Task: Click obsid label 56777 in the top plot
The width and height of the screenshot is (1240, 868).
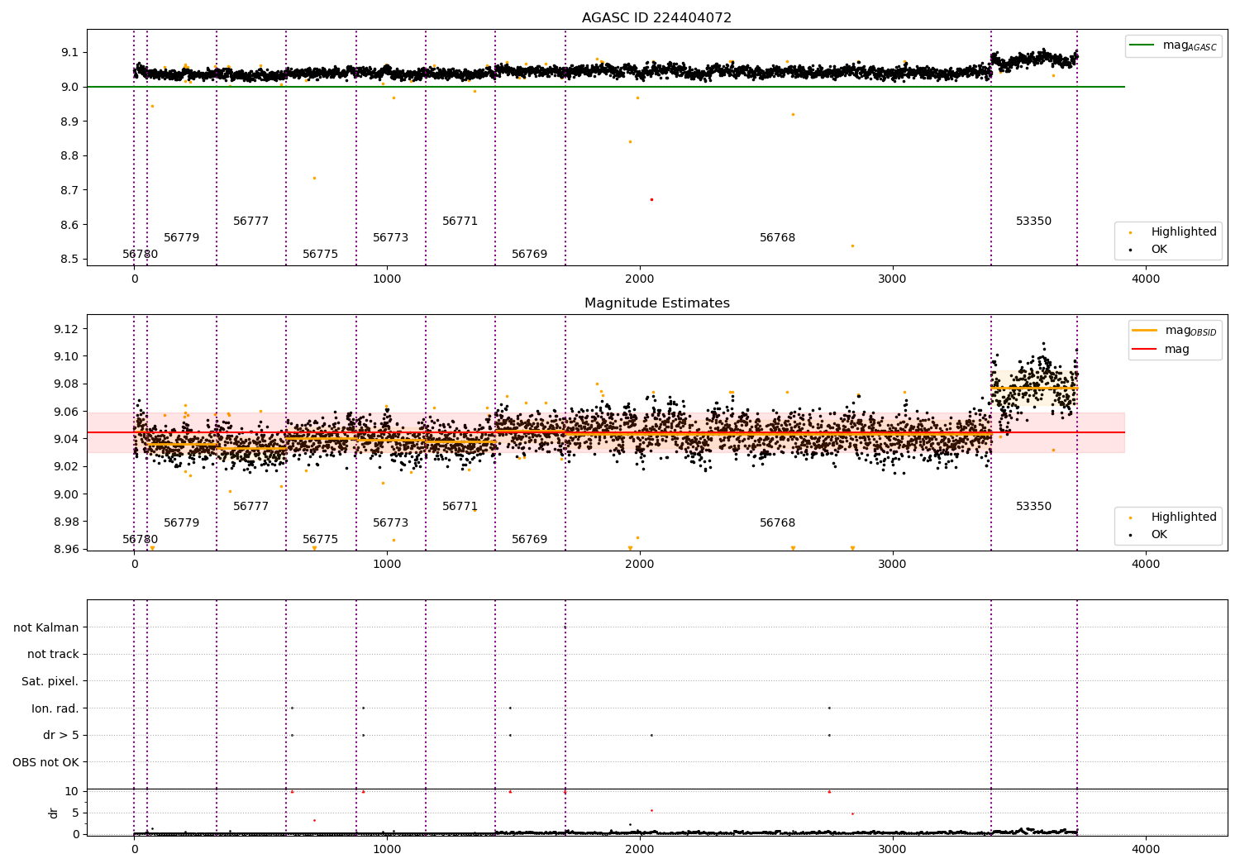Action: [251, 222]
